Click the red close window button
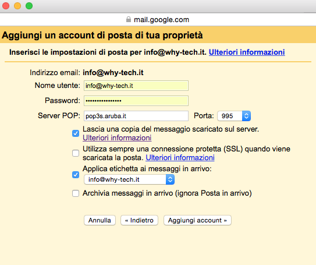Screen dimensions: 316x265 (6, 6)
